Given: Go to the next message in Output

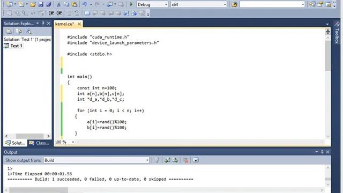Looking at the screenshot, I should click(175, 160).
